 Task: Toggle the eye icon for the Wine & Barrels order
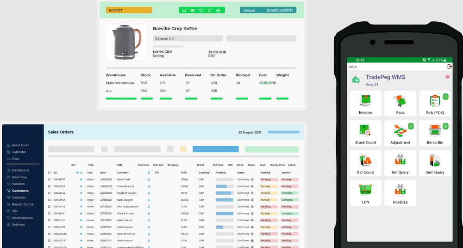81,213
